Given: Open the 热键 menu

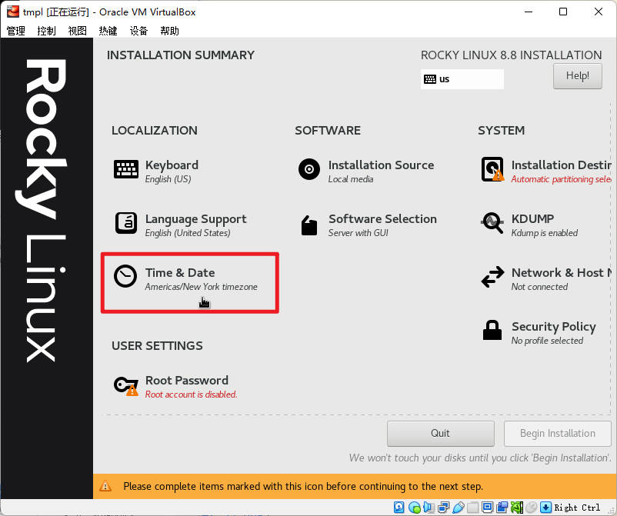Looking at the screenshot, I should (108, 31).
